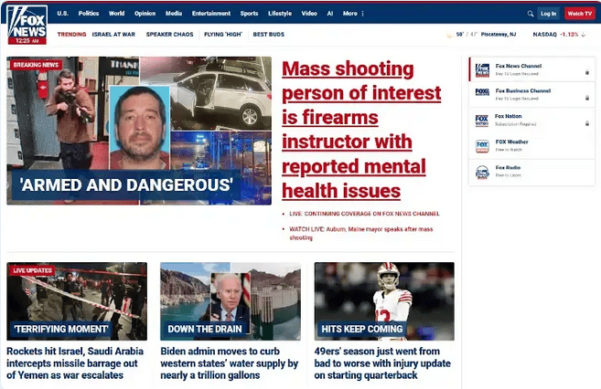This screenshot has height=389, width=601.
Task: Click the Fox Business Channel logo icon
Action: click(x=482, y=92)
